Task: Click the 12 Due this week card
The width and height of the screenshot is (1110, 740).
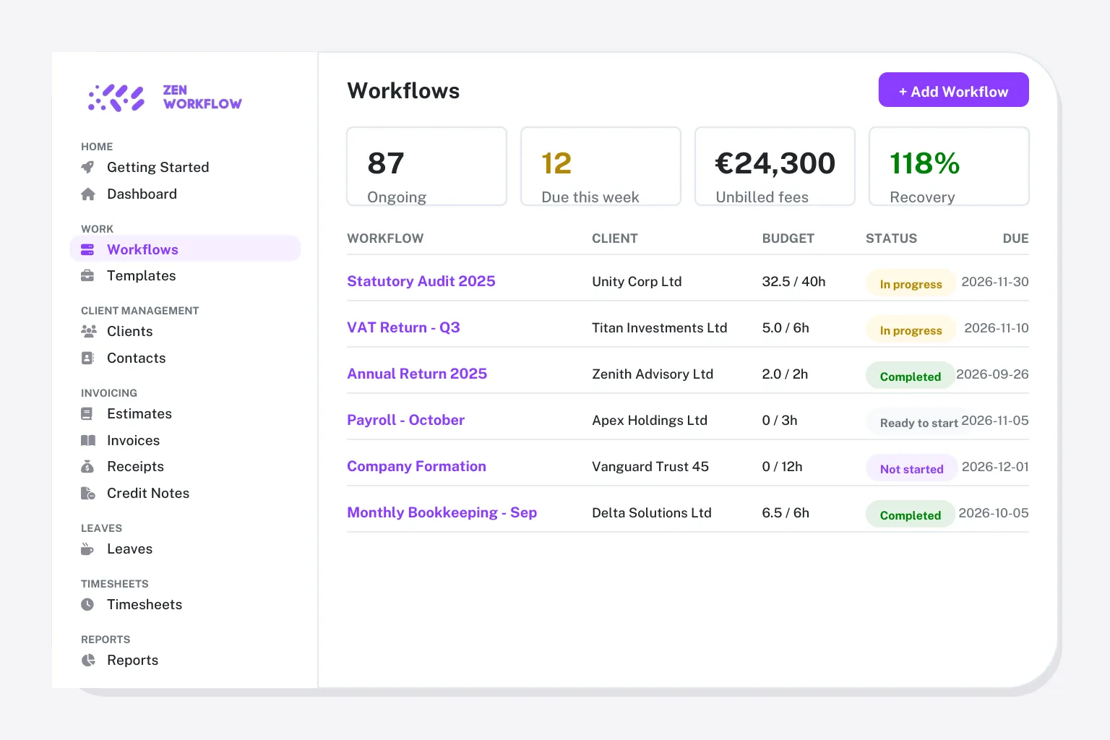Action: tap(601, 166)
